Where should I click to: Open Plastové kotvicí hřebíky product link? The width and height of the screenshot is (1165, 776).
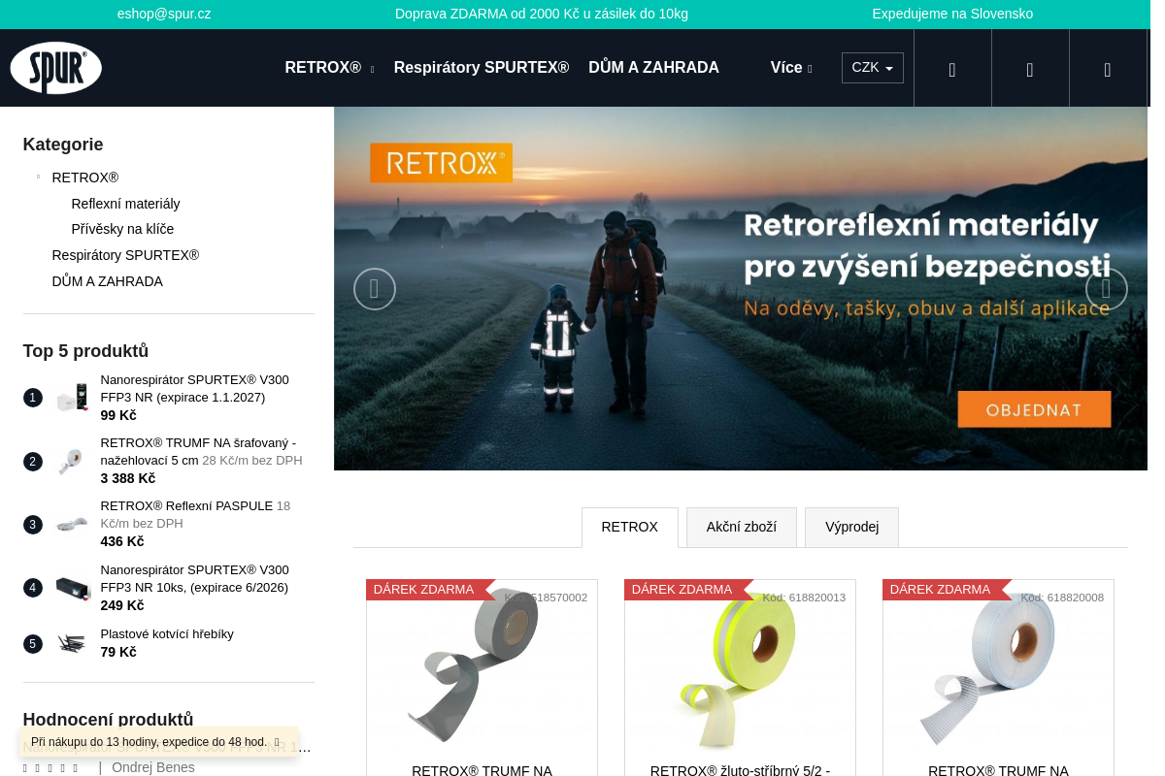[167, 634]
